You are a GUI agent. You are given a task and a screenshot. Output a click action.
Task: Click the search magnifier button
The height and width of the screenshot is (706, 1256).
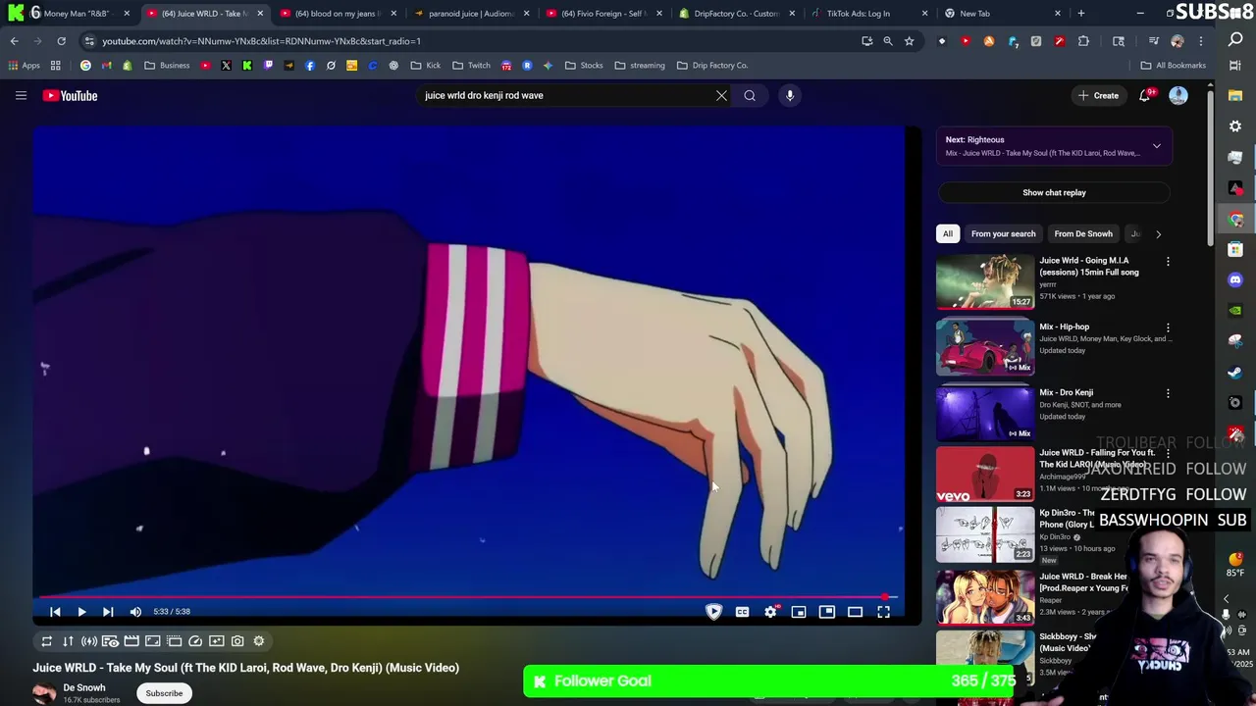[x=750, y=95]
